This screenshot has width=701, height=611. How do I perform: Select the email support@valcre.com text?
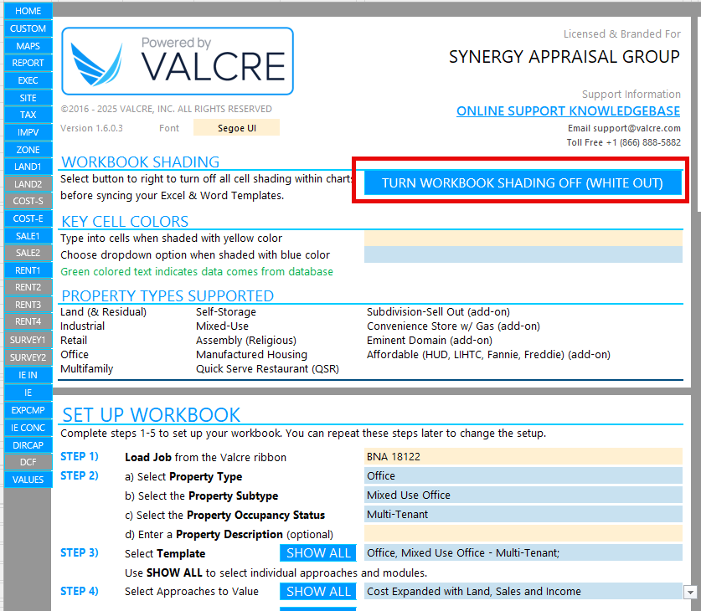624,128
